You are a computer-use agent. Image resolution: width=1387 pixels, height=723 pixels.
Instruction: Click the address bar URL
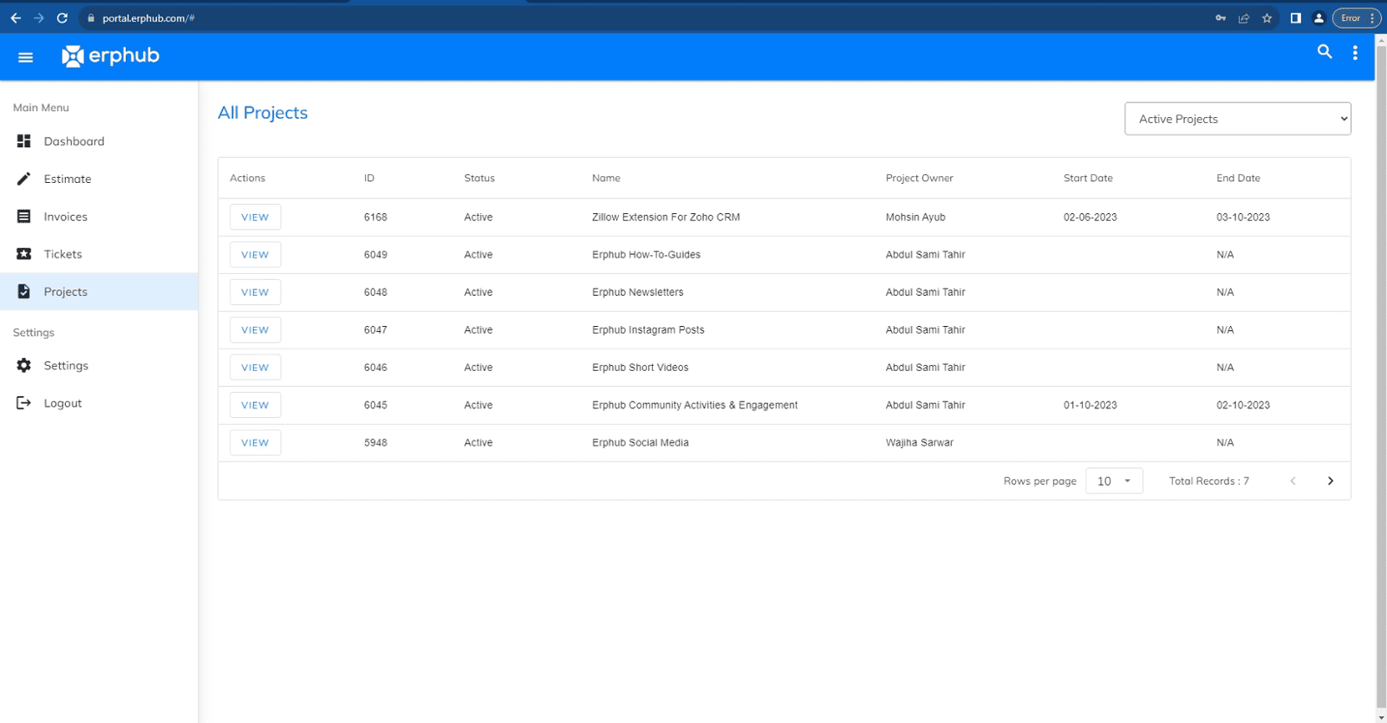pos(148,18)
